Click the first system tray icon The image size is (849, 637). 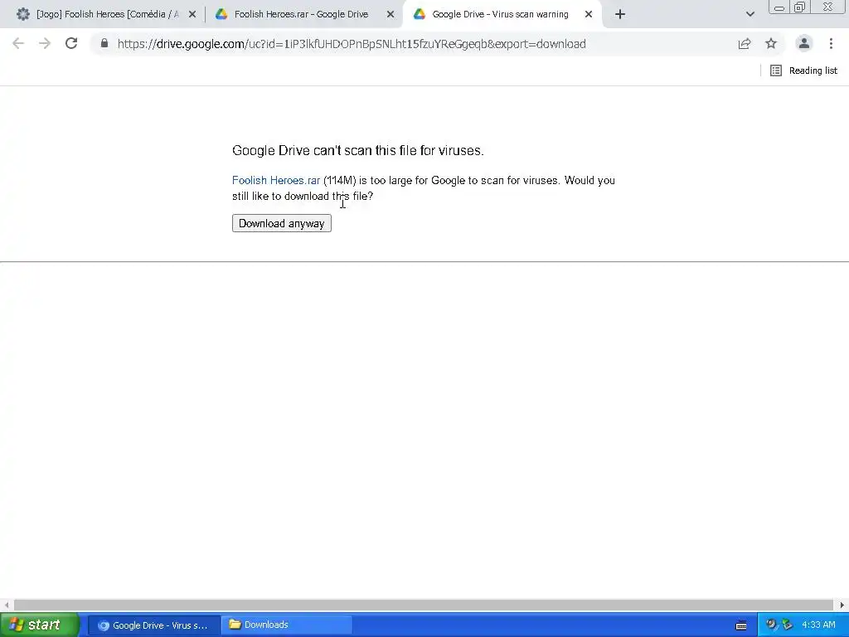click(x=771, y=625)
